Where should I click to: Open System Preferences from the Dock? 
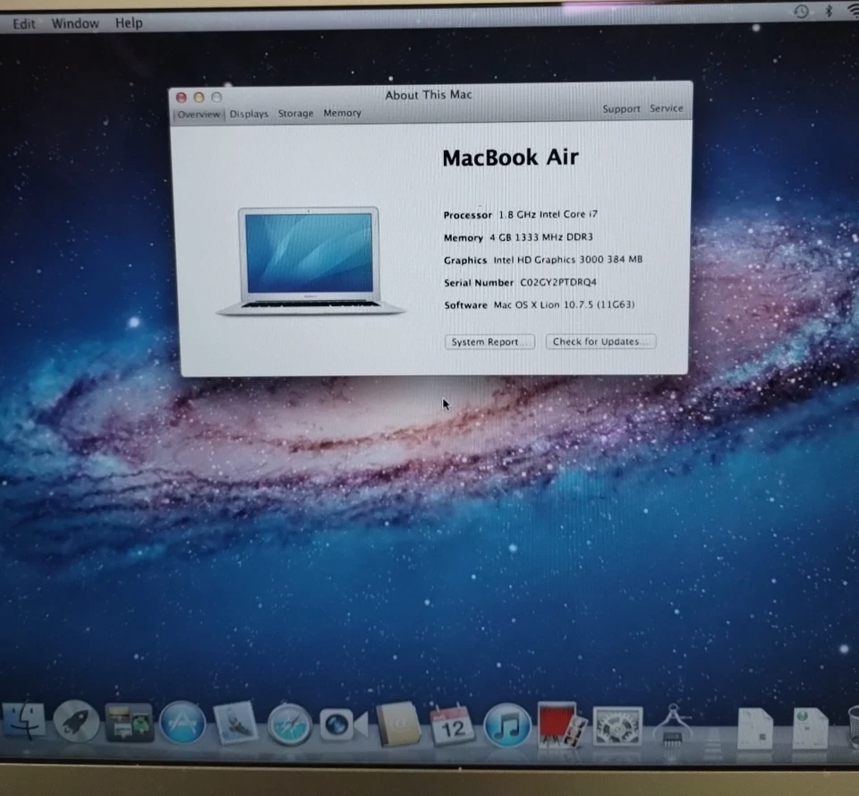click(x=617, y=727)
